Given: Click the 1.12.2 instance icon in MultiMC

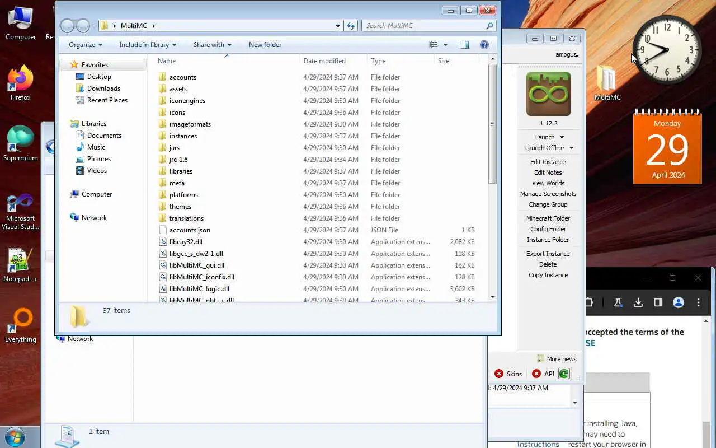Looking at the screenshot, I should point(548,94).
